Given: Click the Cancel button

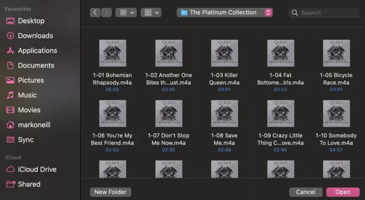Looking at the screenshot, I should point(306,192).
